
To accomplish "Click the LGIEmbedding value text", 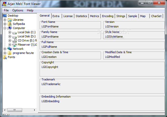I will coord(50,101).
